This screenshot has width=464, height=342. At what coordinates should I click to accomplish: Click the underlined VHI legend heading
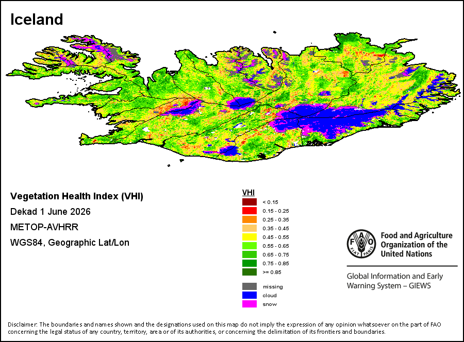(x=248, y=193)
